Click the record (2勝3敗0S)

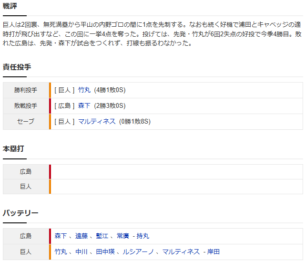110,106
